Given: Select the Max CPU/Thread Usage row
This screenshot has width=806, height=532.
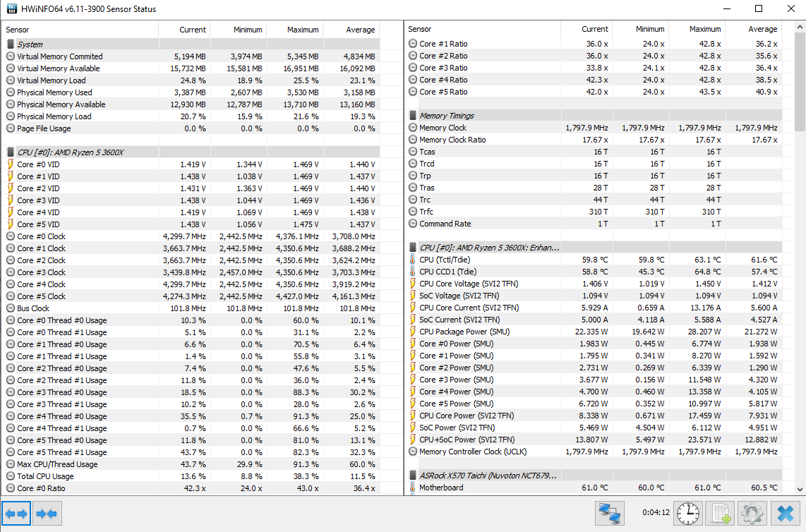Looking at the screenshot, I should click(x=191, y=464).
